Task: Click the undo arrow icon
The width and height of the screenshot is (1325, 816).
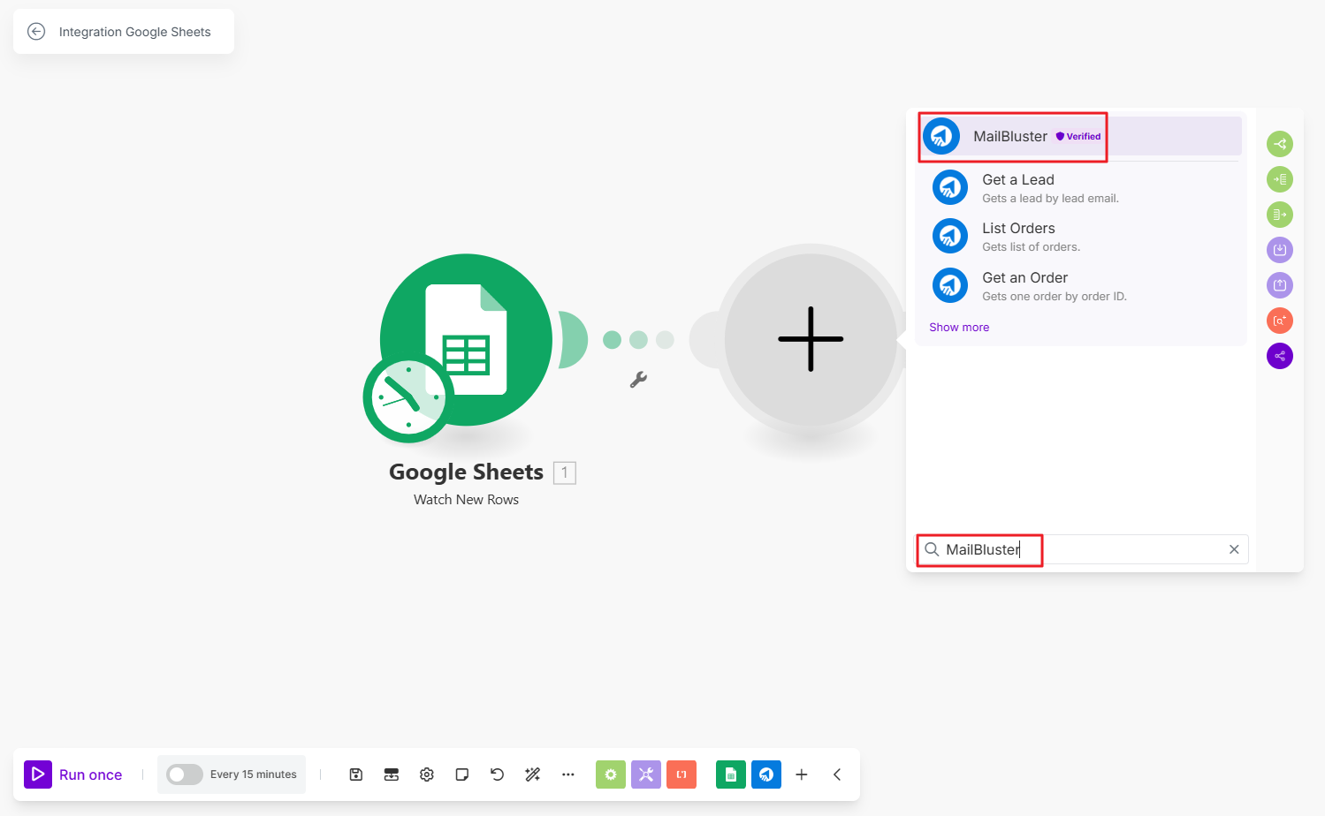Action: pos(498,774)
